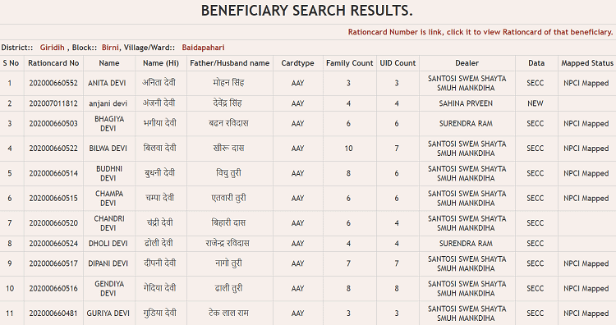616x325 pixels.
Task: Click the Cardtype column header
Action: (297, 63)
